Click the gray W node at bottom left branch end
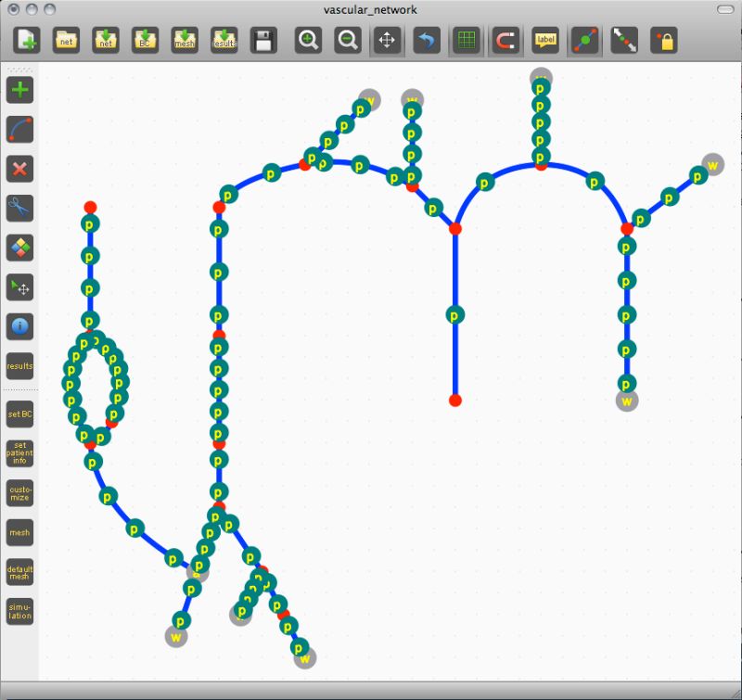 point(176,636)
